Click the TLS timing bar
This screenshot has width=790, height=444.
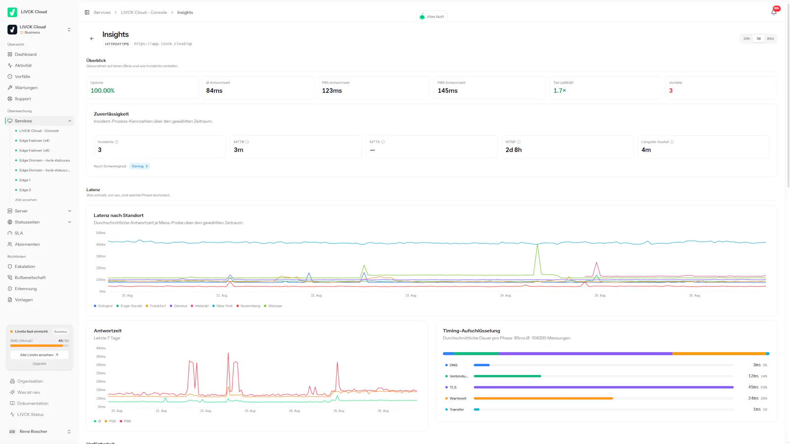click(603, 387)
